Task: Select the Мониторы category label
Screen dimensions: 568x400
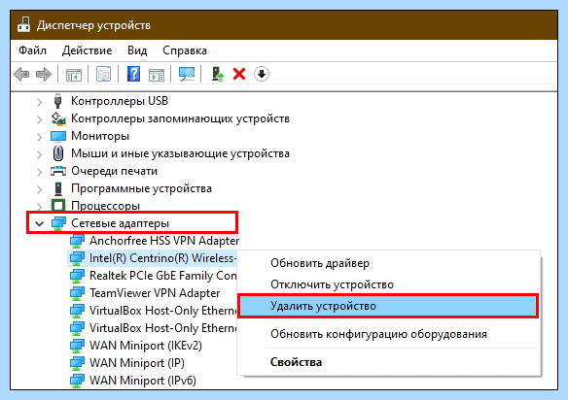Action: click(100, 136)
